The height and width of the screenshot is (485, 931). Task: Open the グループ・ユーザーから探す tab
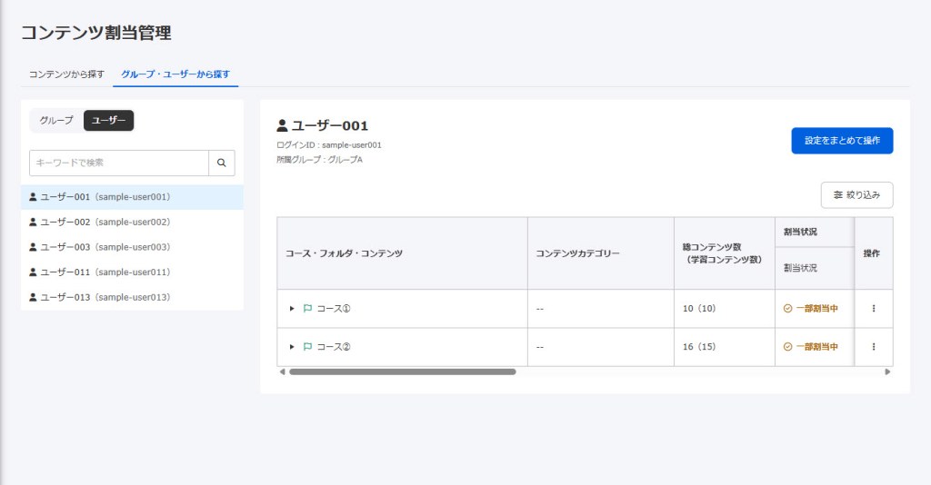pos(175,74)
